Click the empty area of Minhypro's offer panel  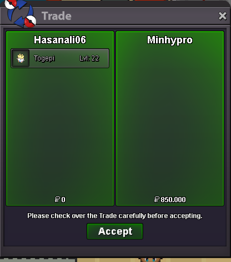[170, 120]
